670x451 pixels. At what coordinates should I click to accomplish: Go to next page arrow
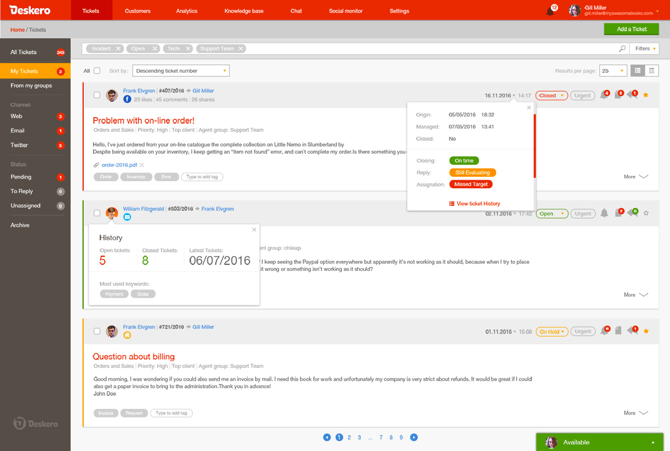tap(414, 437)
